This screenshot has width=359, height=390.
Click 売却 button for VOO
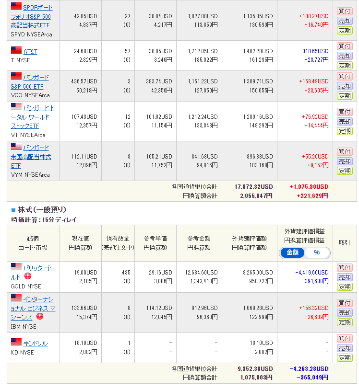pos(345,86)
